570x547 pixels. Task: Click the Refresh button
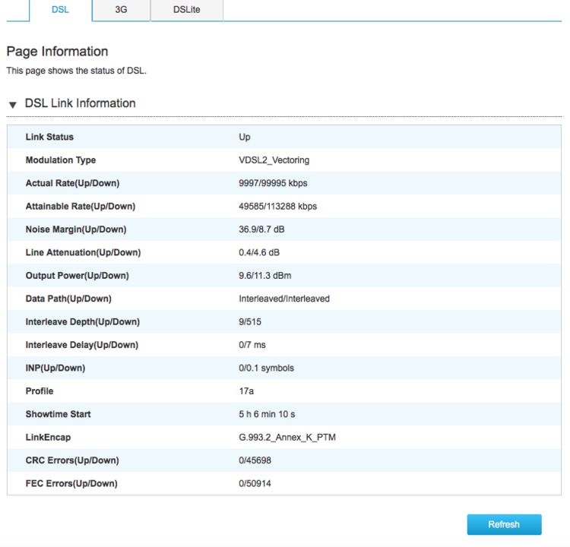(504, 524)
